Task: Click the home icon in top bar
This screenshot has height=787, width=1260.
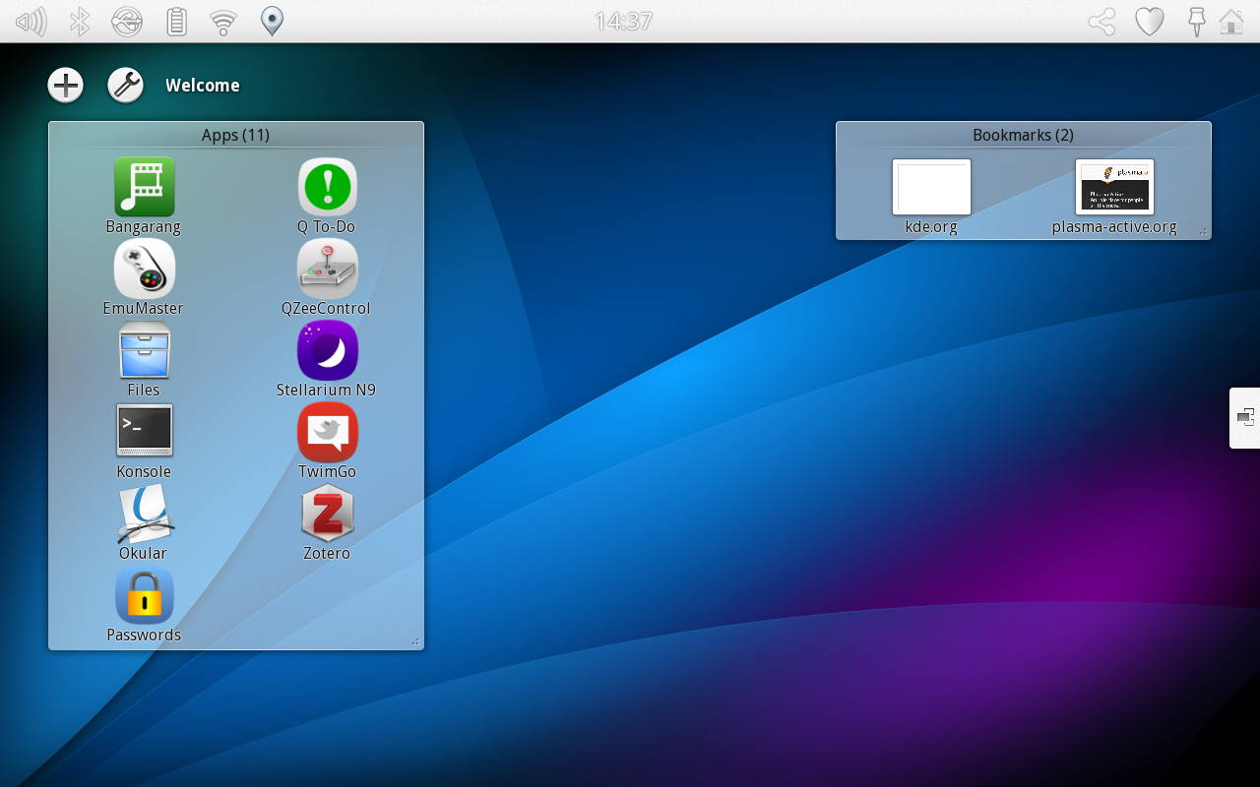Action: 1231,22
